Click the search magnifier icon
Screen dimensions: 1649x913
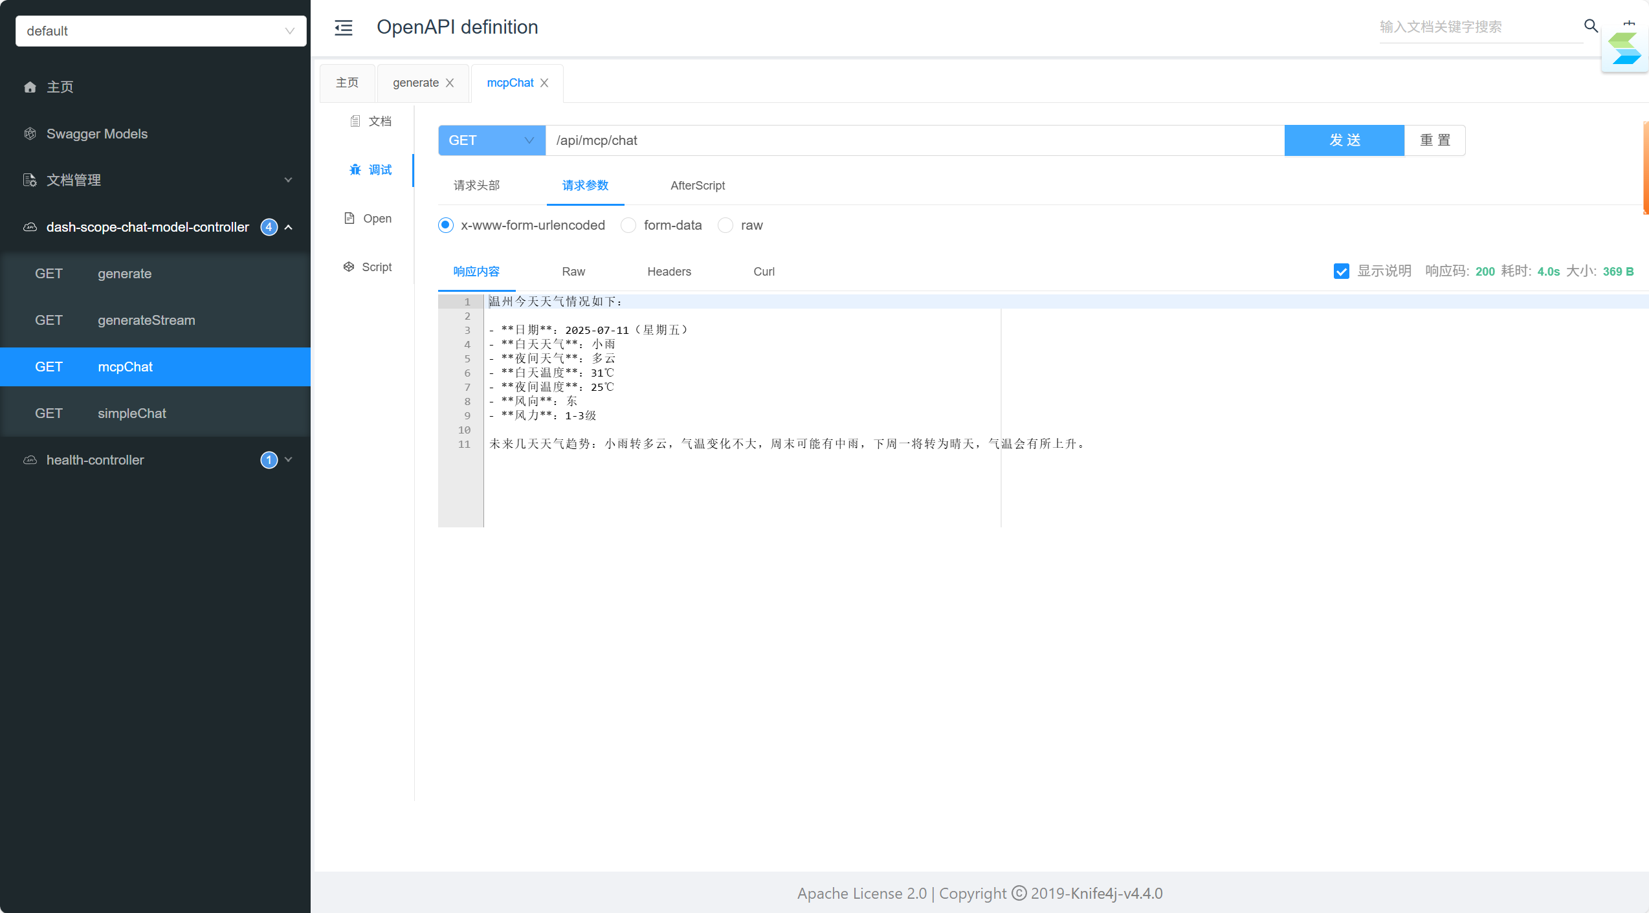click(x=1591, y=26)
